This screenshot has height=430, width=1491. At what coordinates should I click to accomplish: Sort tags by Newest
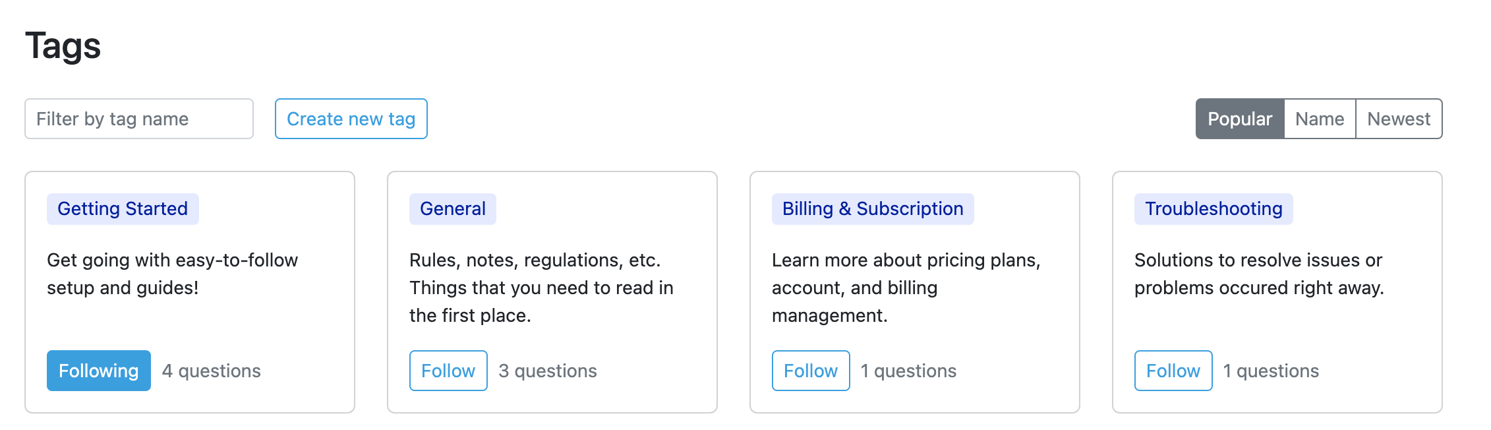coord(1398,119)
